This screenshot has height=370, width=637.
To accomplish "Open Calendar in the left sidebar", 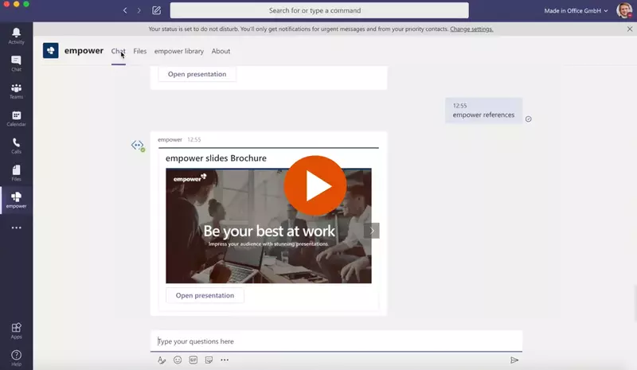I will point(16,119).
